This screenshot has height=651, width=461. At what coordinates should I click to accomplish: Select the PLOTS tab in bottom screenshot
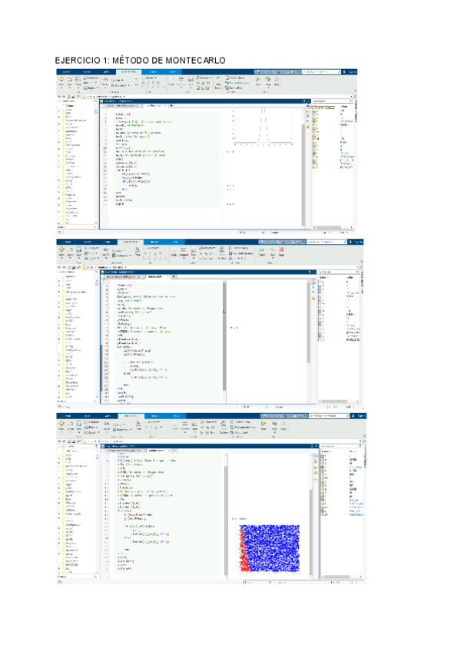88,415
